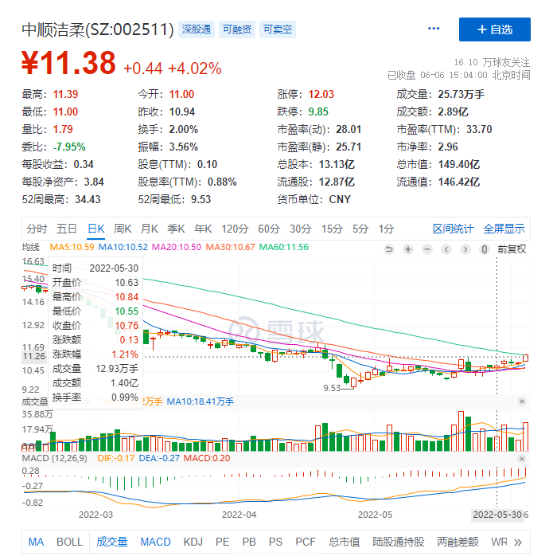Viewport: 553px width, 560px height.
Task: Close the volume indicator panel
Action: (x=522, y=401)
